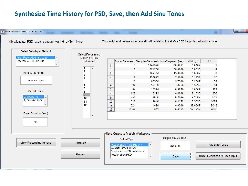Click up arrow of data input method list
This screenshot has height=186, width=248.
point(56,58)
